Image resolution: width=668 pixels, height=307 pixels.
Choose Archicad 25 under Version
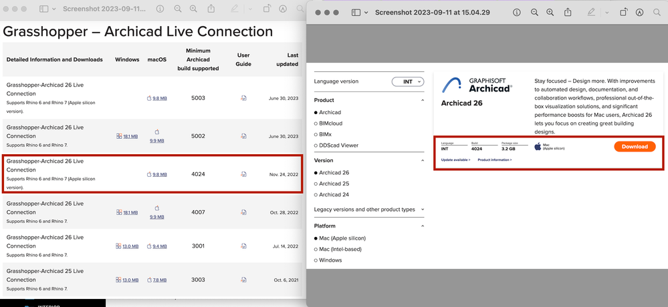tap(332, 184)
